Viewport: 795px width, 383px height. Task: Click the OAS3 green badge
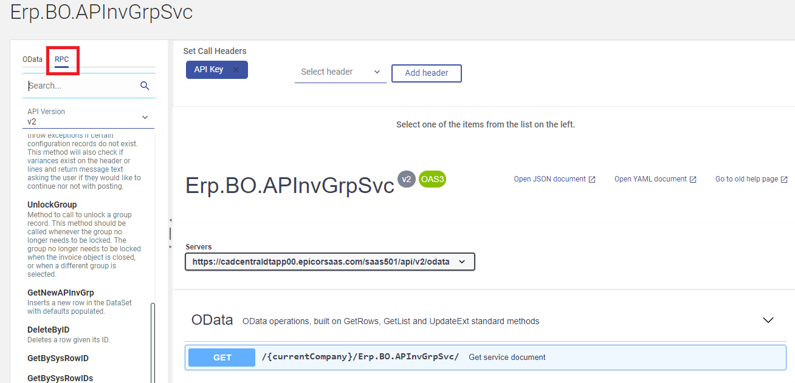(x=433, y=179)
